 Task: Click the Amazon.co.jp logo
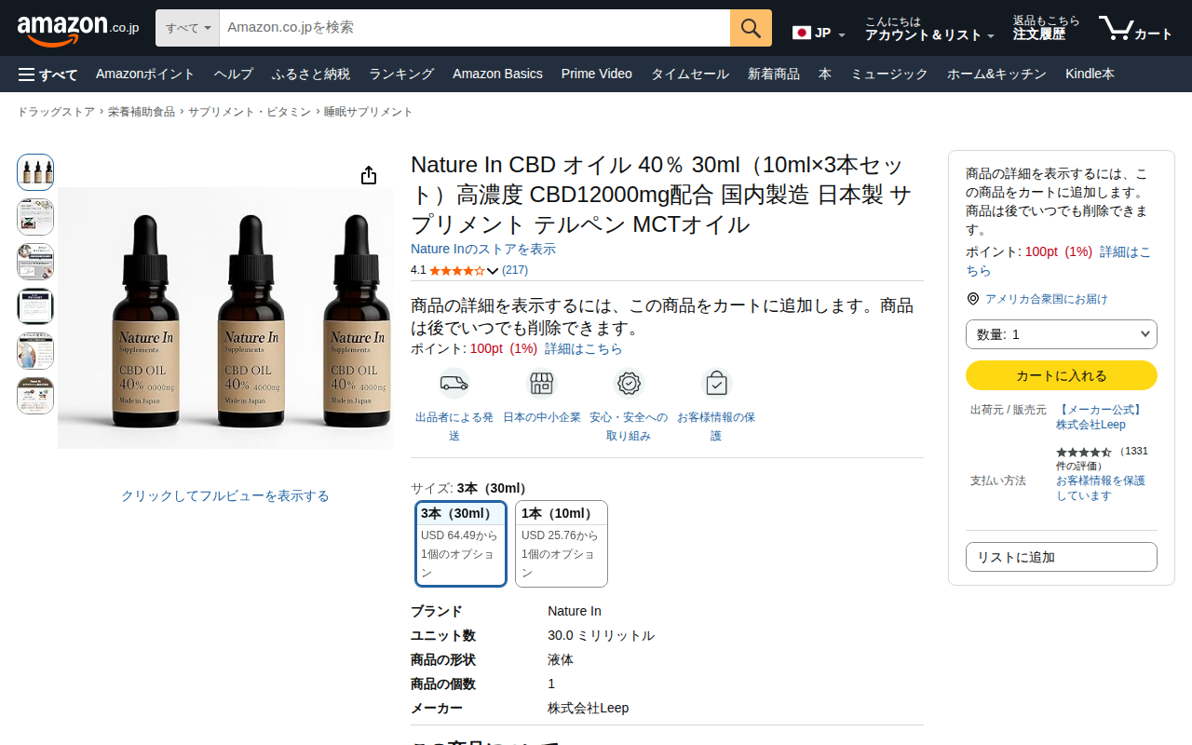pyautogui.click(x=78, y=28)
